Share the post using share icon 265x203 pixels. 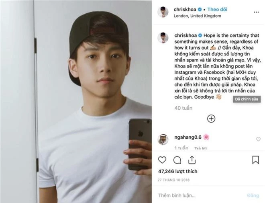point(192,160)
